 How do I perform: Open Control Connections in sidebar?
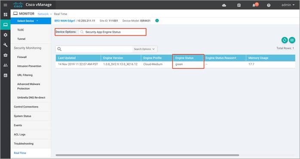coord(26,107)
